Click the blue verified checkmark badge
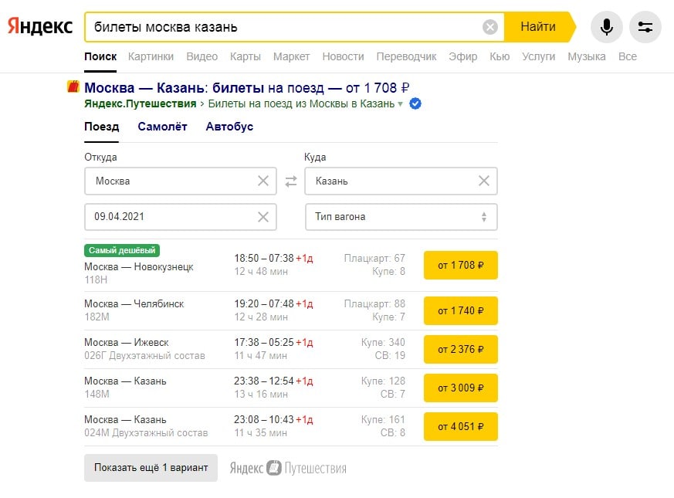The image size is (674, 498). click(x=415, y=103)
